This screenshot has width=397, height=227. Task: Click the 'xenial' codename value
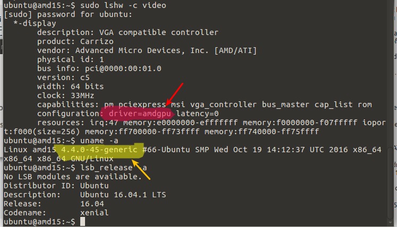[94, 213]
